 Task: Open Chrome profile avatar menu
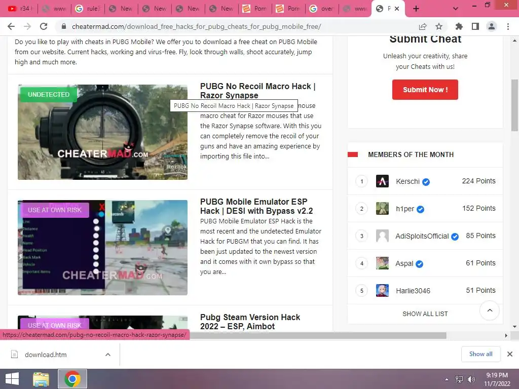coord(492,26)
